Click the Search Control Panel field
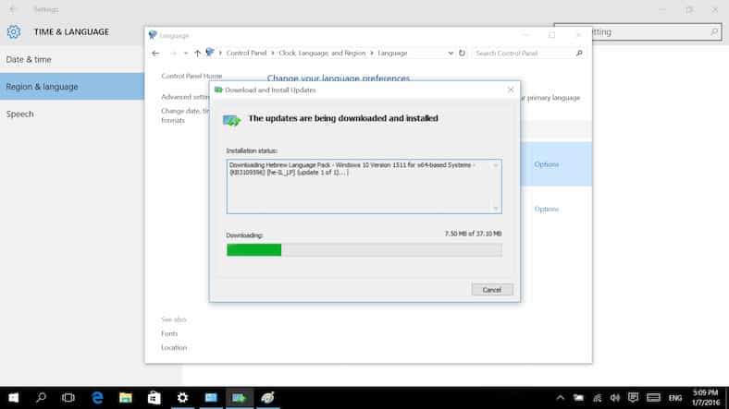 click(x=523, y=54)
